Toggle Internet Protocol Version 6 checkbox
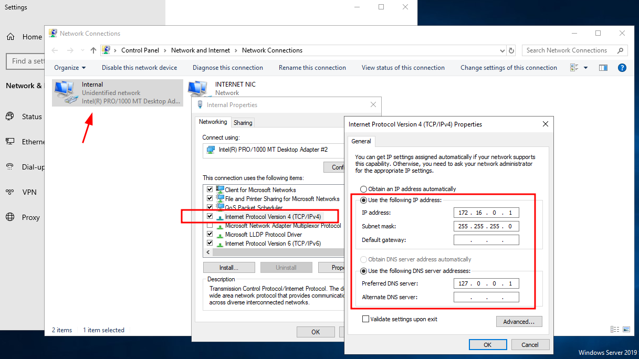Image resolution: width=639 pixels, height=359 pixels. 210,243
